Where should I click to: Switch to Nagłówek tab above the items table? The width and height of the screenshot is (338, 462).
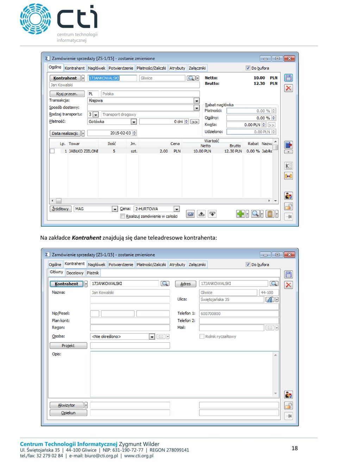[96, 68]
